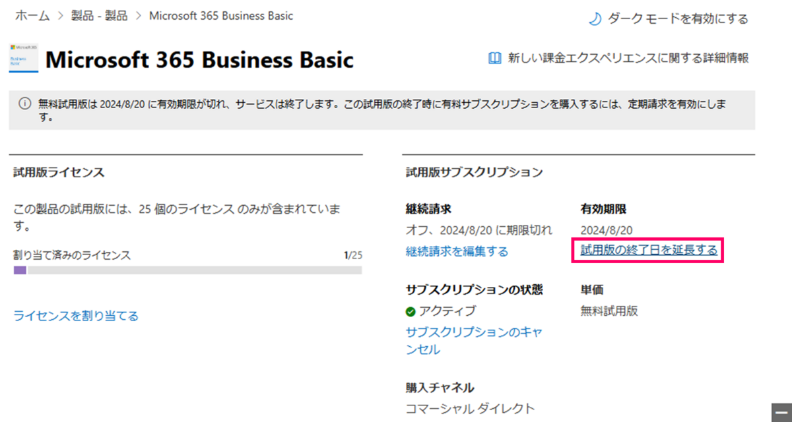Click the 25 個のライセンス description text
792x422 pixels.
pyautogui.click(x=177, y=218)
